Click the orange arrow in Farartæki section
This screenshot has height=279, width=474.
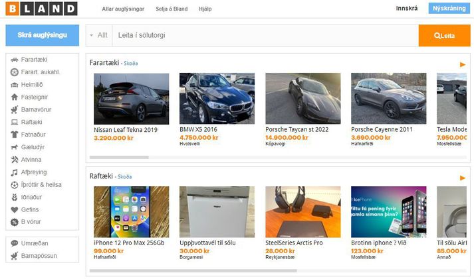coord(463,64)
